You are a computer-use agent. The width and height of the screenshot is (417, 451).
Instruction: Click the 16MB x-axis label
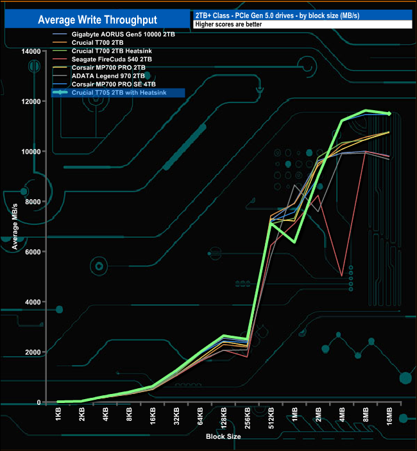click(x=389, y=416)
